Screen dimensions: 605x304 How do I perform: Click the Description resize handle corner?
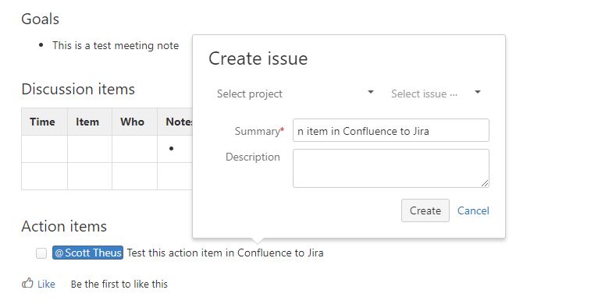point(485,183)
